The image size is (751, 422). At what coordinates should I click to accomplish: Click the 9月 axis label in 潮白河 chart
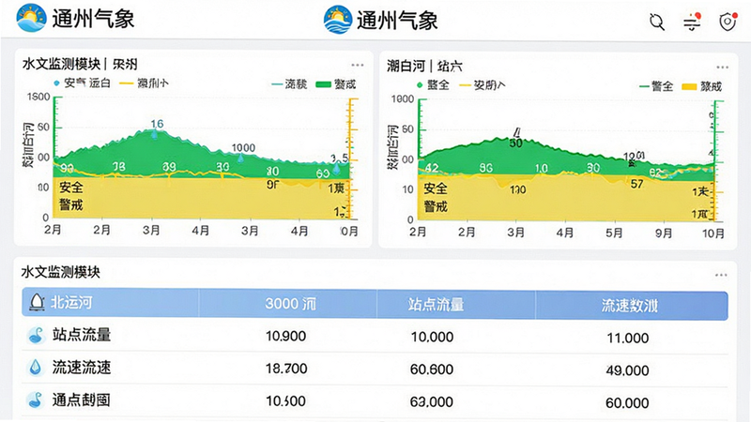tap(664, 233)
